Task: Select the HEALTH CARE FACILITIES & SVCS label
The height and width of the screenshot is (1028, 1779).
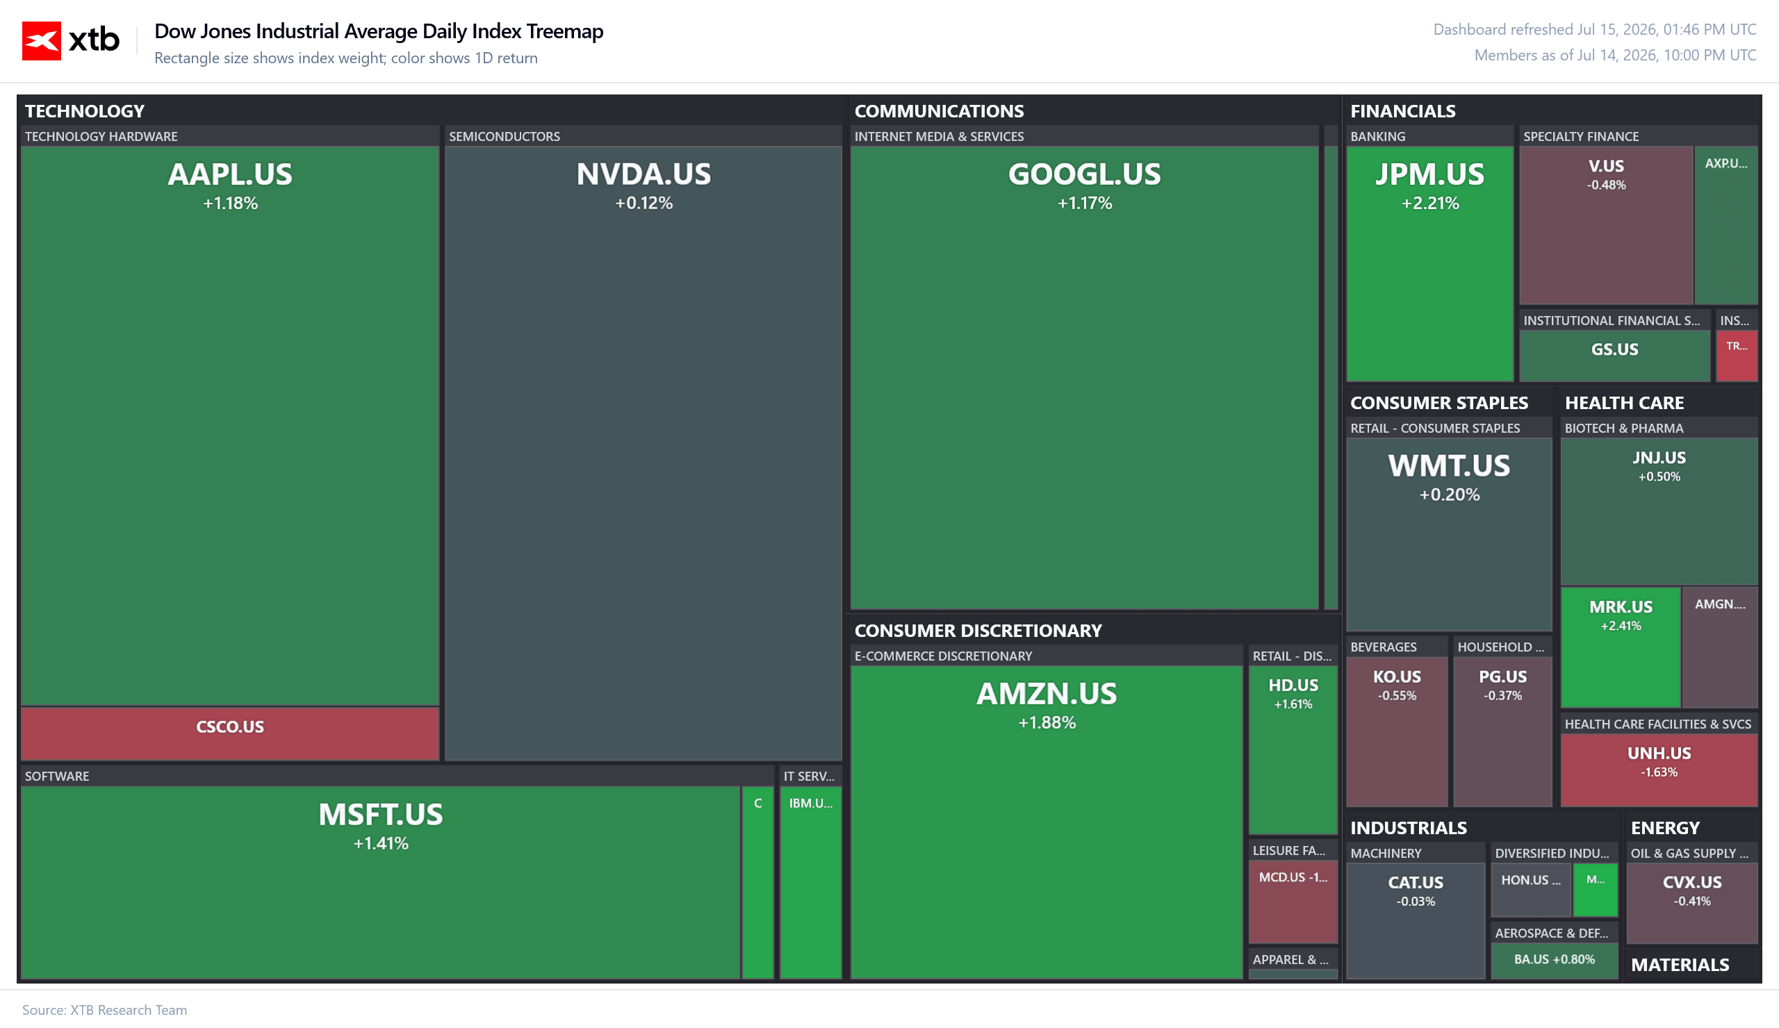Action: tap(1657, 724)
